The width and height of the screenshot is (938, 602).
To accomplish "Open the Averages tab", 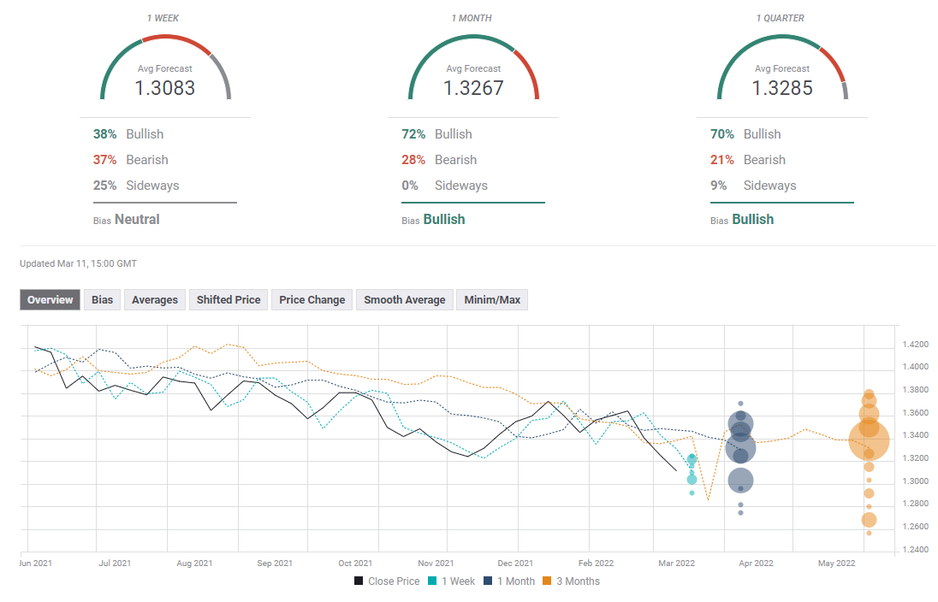I will tap(155, 299).
